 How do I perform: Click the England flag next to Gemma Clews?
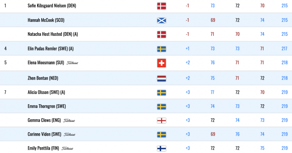pyautogui.click(x=162, y=121)
